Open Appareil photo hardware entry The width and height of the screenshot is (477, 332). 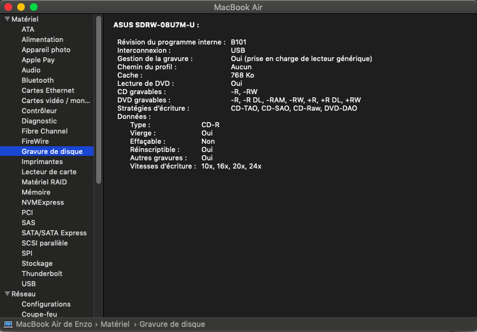click(x=46, y=50)
